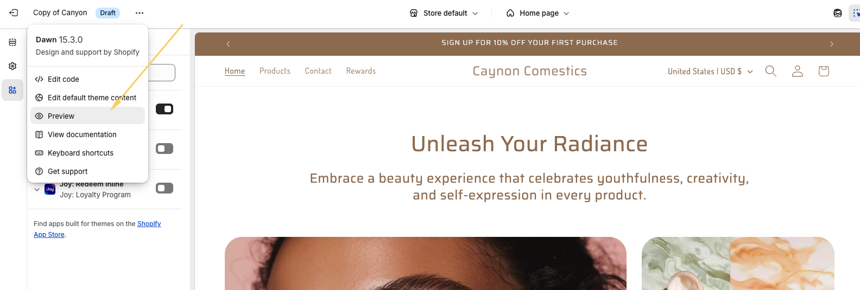Expand United States | USD $ selector

710,72
